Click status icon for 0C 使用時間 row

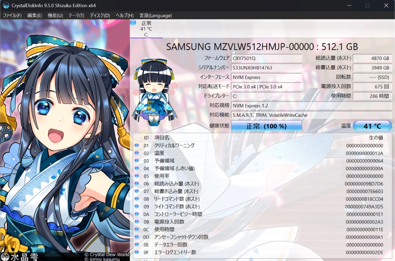pyautogui.click(x=137, y=229)
